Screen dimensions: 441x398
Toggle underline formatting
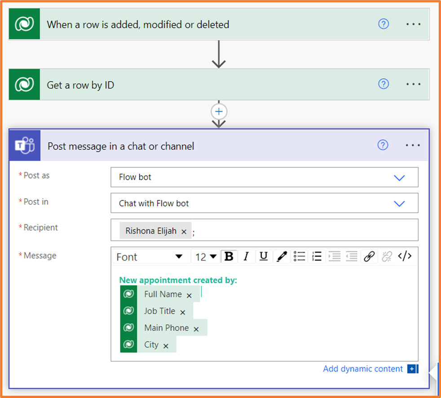click(x=264, y=256)
